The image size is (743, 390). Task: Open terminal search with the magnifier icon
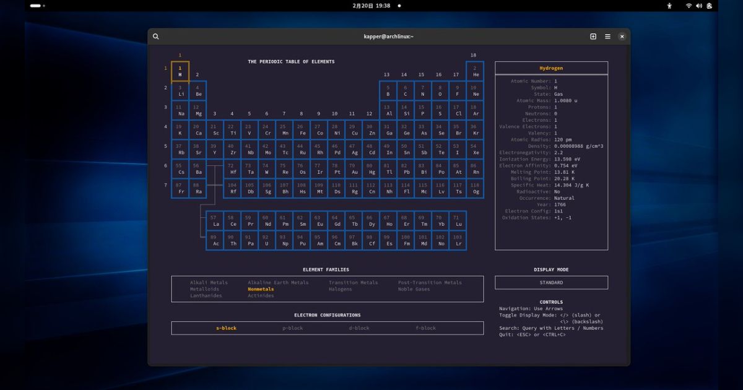155,36
